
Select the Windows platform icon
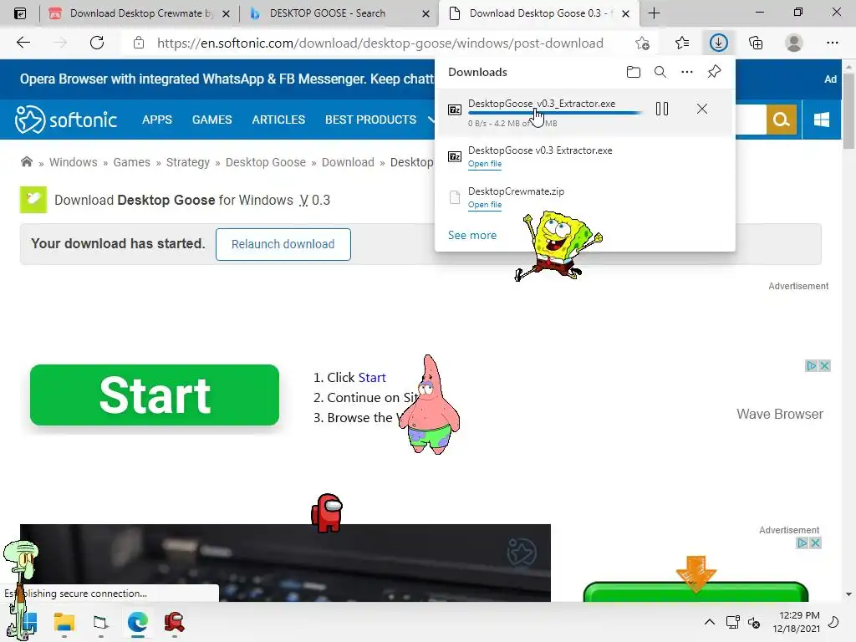[x=822, y=119]
